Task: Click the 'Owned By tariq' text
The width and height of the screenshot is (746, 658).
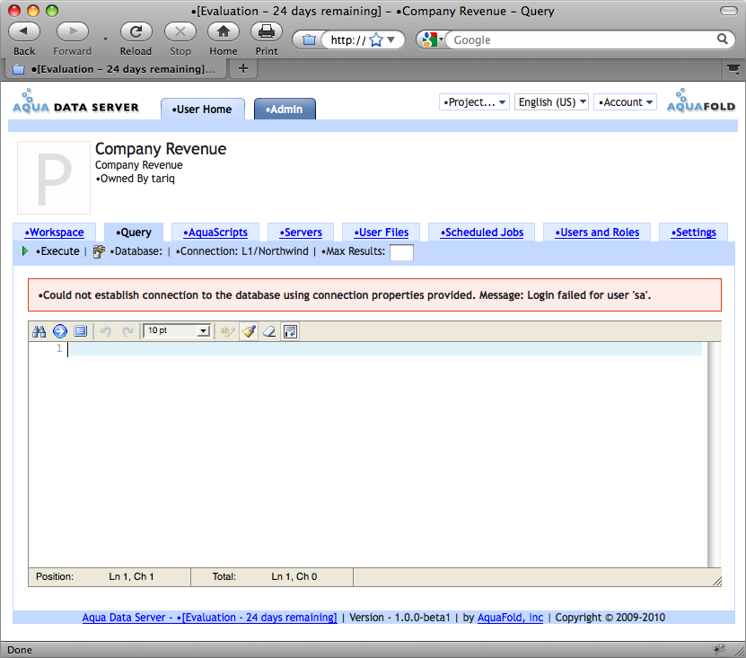Action: click(x=136, y=179)
